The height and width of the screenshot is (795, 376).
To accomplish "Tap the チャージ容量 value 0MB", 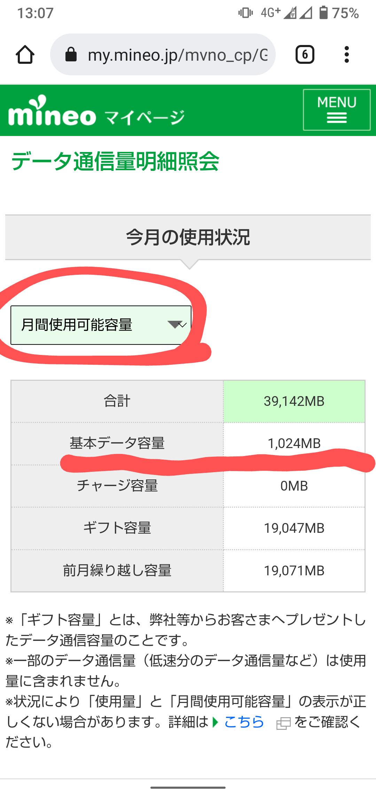I will 294,486.
